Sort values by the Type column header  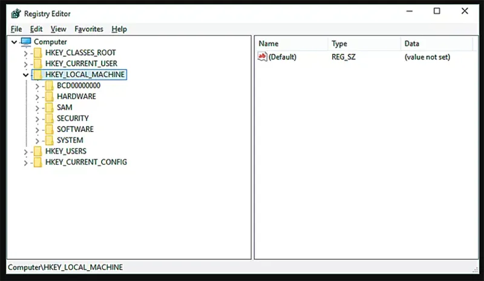point(339,44)
